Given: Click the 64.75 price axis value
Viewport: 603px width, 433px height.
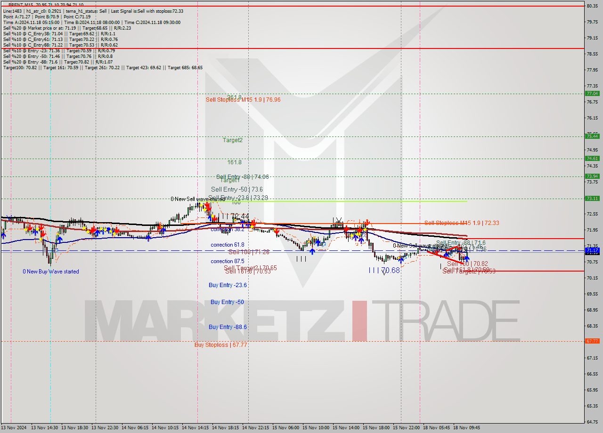Looking at the screenshot, I should coord(592,422).
